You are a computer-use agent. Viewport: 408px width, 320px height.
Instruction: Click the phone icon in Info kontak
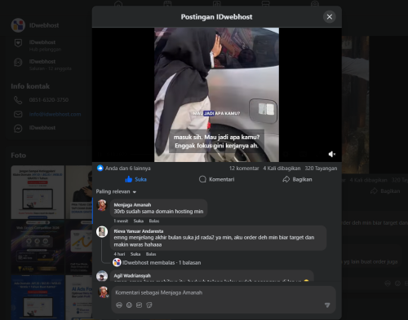click(18, 100)
